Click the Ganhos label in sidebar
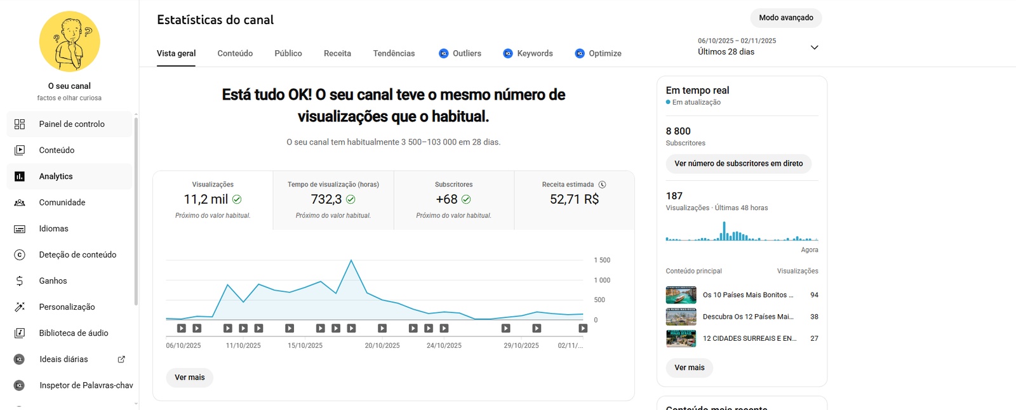 coord(53,281)
